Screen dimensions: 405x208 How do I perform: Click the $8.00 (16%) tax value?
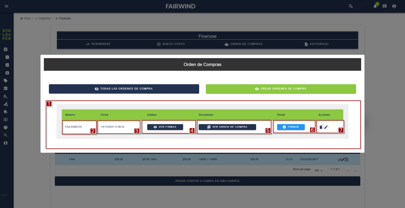click(150, 160)
